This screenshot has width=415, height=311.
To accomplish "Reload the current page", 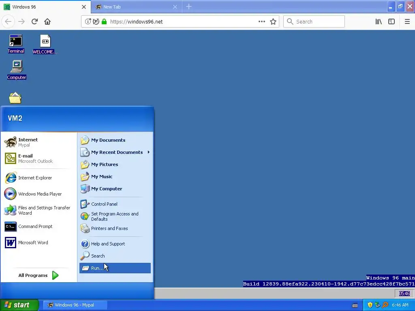I will (x=34, y=21).
